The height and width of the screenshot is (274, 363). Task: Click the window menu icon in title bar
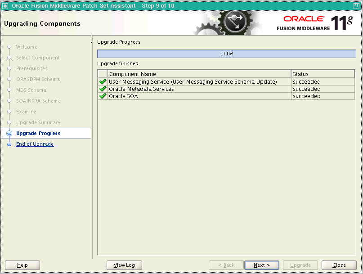pyautogui.click(x=5, y=6)
